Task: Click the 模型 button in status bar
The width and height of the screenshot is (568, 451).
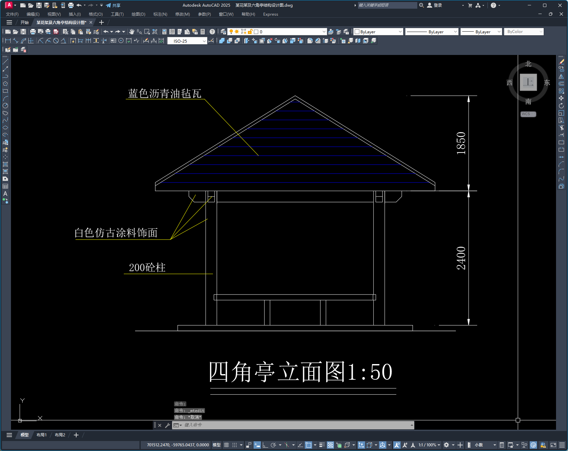Action: coord(217,445)
